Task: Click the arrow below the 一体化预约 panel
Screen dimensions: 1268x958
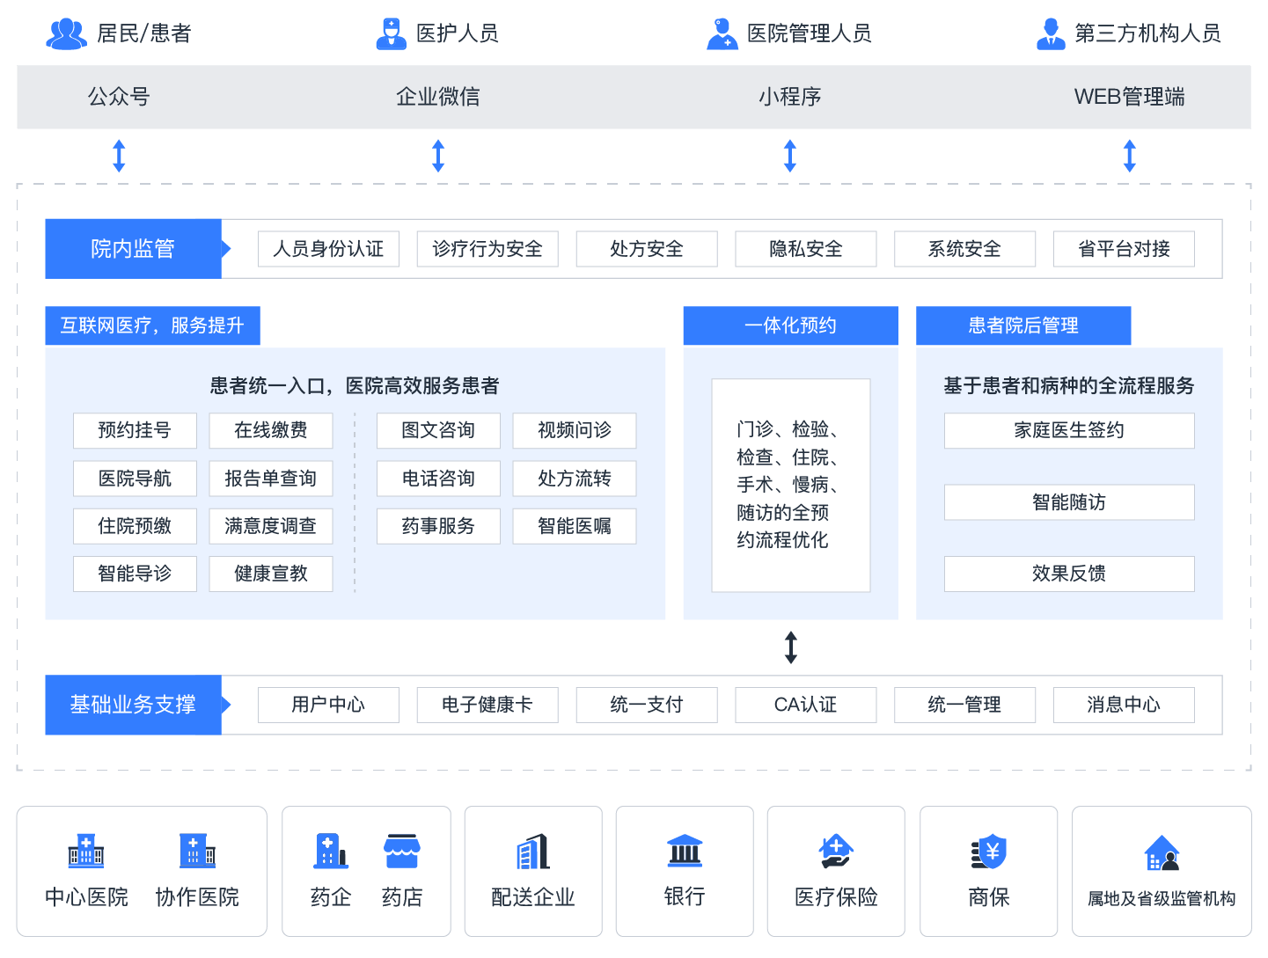Action: (x=789, y=646)
